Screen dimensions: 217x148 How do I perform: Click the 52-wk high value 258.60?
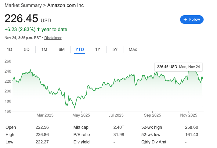click(x=192, y=127)
